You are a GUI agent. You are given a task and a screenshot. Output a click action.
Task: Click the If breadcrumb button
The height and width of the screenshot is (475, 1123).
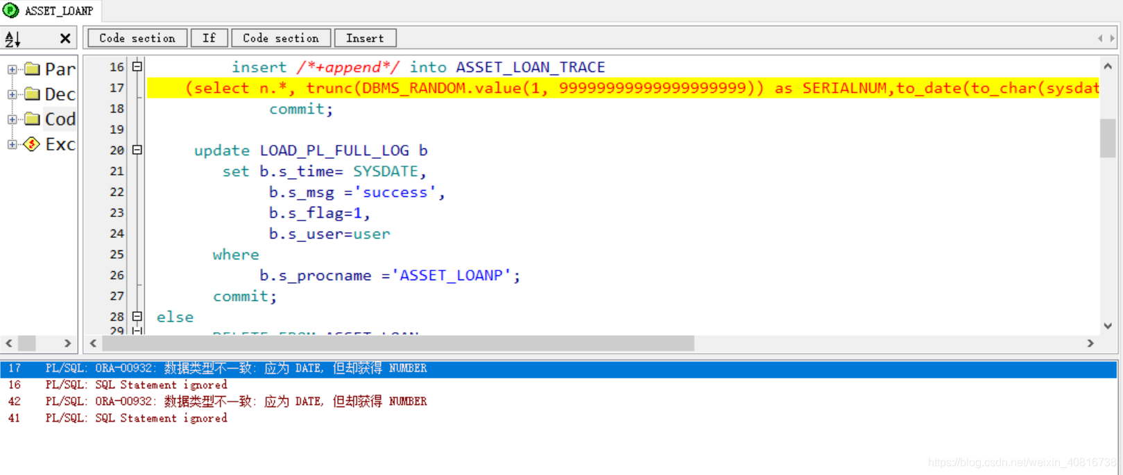[x=209, y=38]
